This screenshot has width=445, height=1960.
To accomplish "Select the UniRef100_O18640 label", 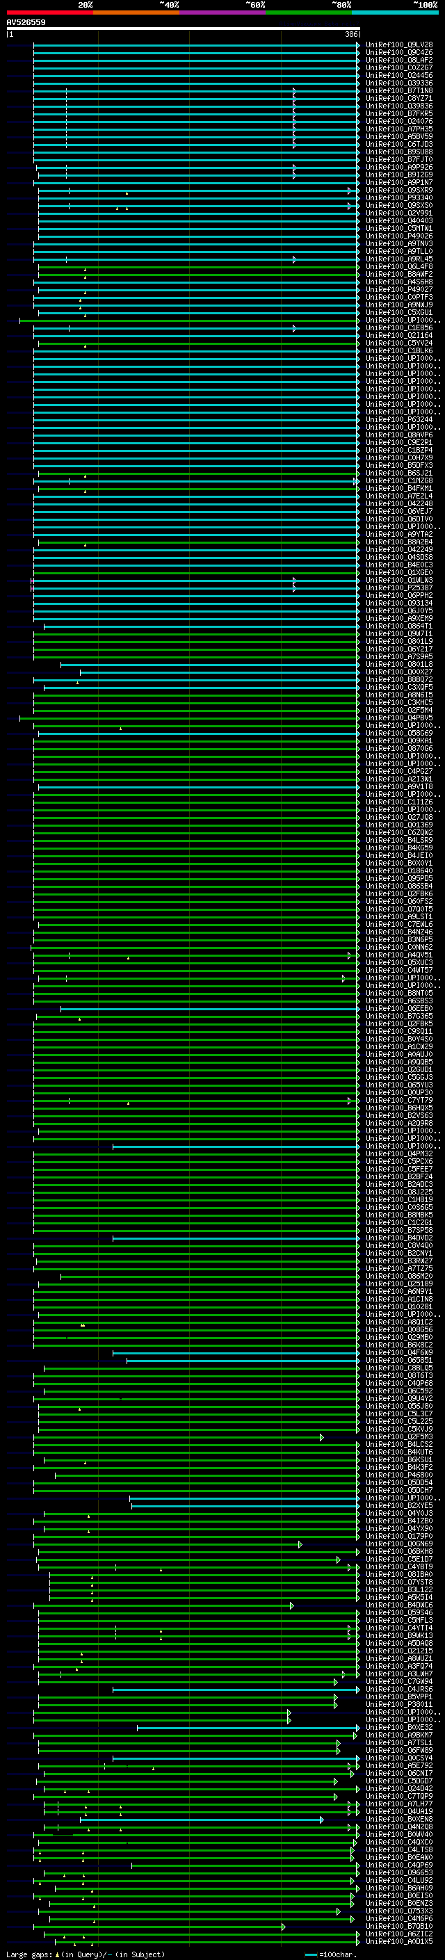I will point(399,870).
